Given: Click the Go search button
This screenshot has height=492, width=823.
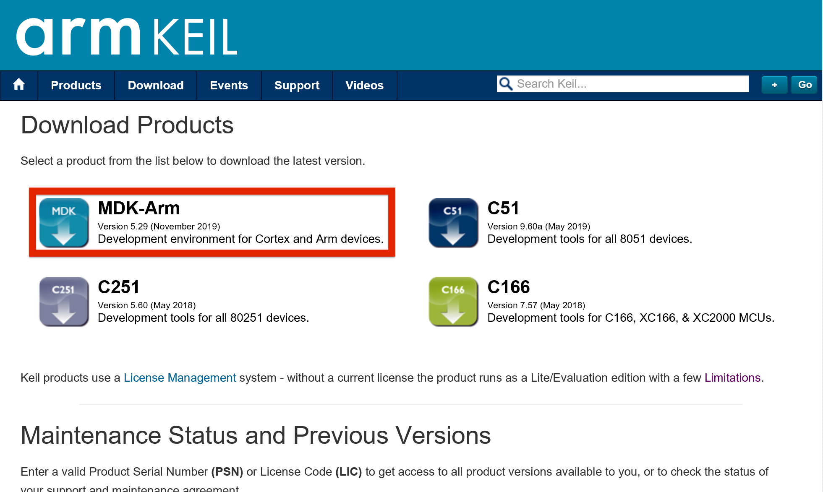Looking at the screenshot, I should pos(804,85).
